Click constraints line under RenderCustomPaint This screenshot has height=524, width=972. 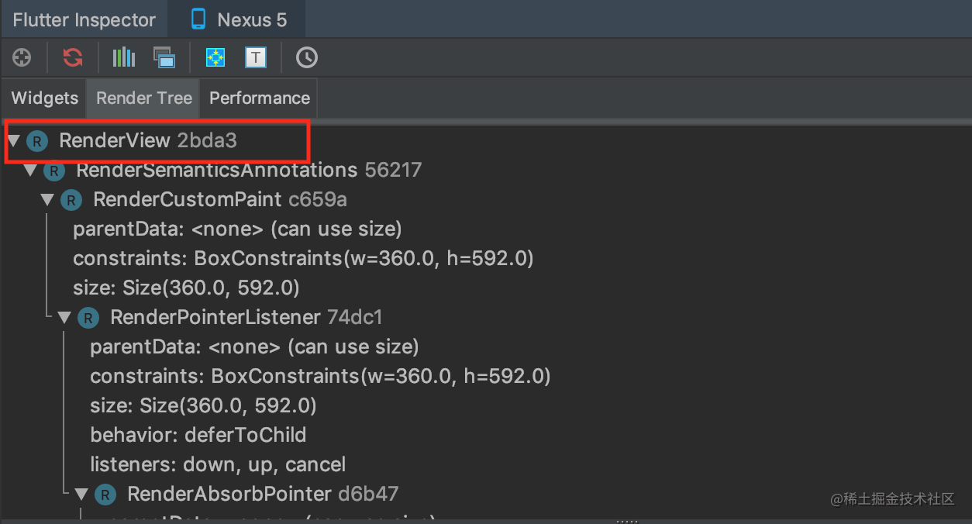tap(303, 258)
